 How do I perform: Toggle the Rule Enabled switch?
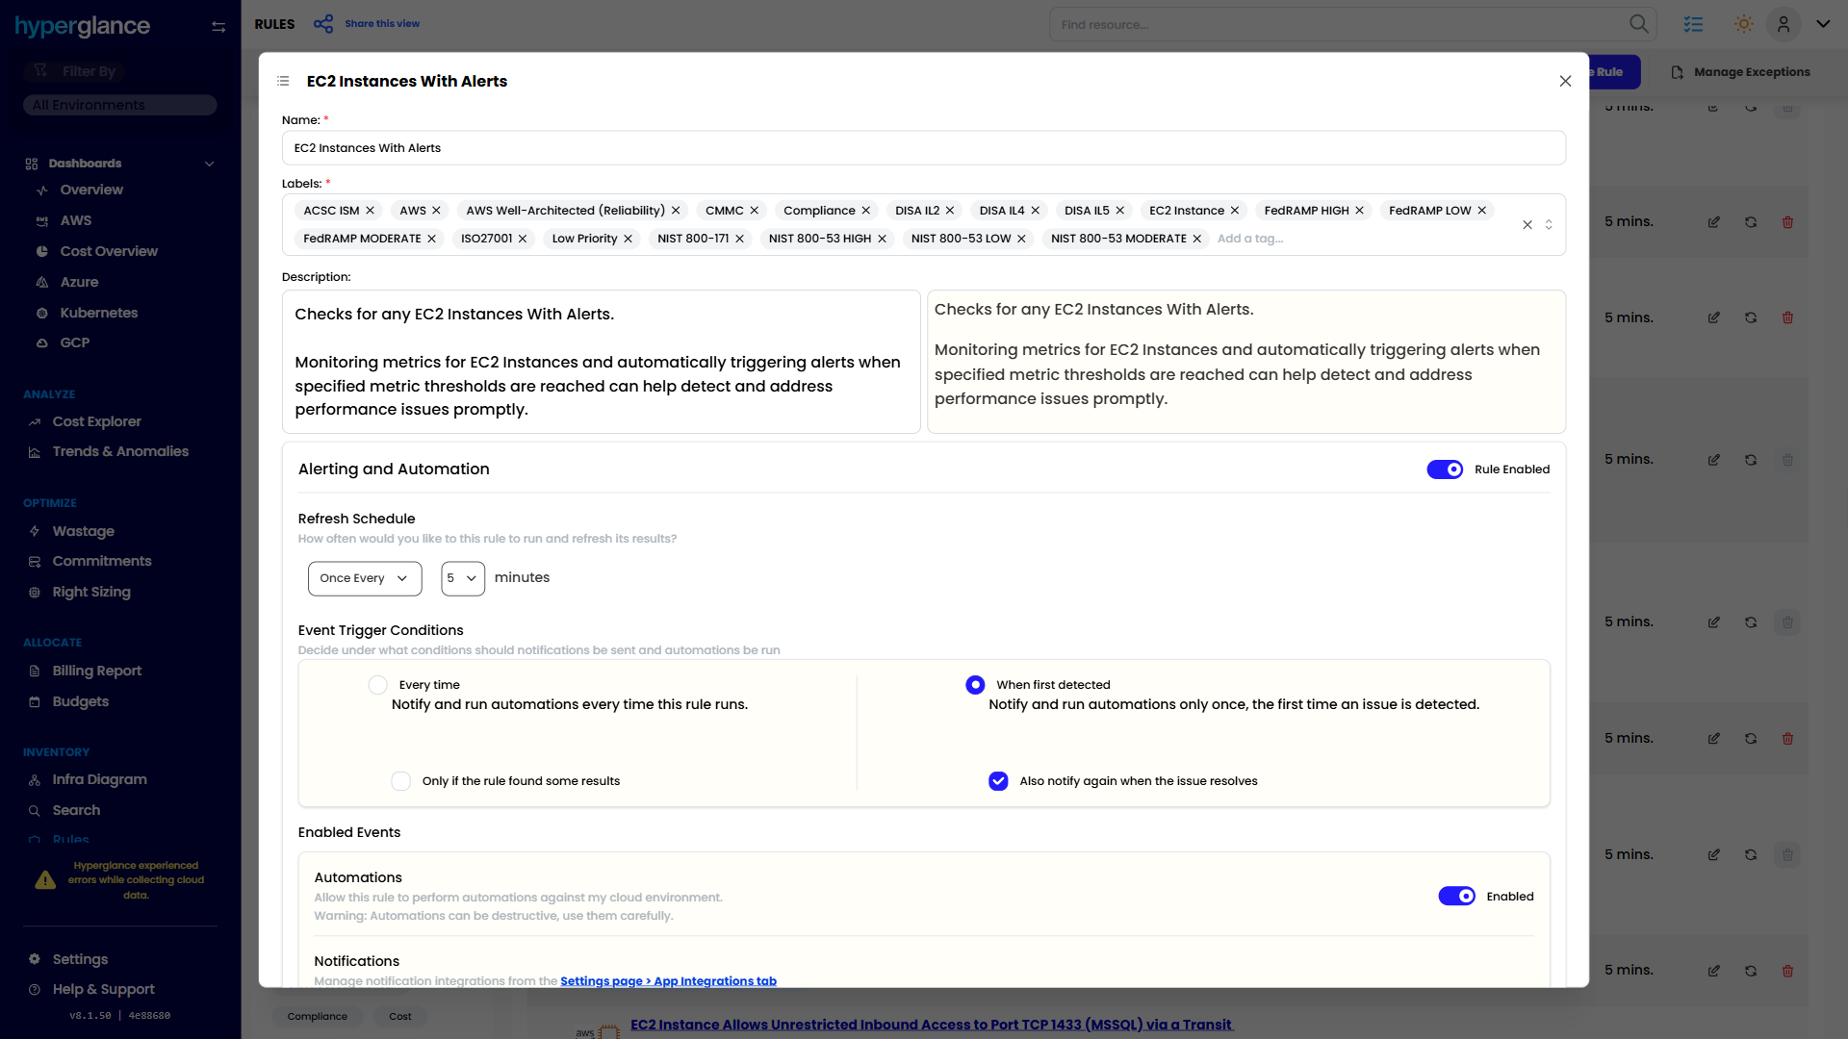tap(1445, 469)
